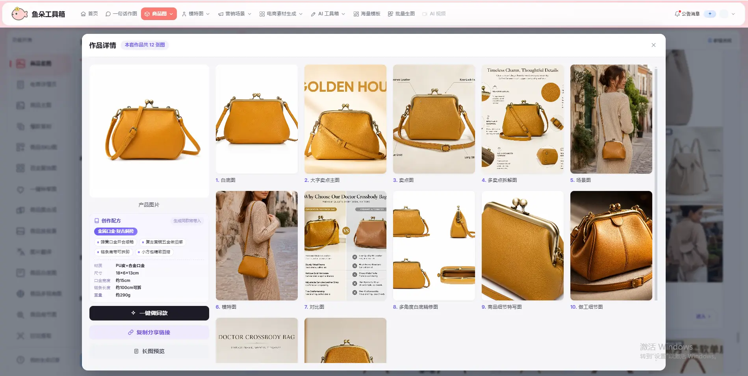
Task: Click the blue plus pill button
Action: 710,14
